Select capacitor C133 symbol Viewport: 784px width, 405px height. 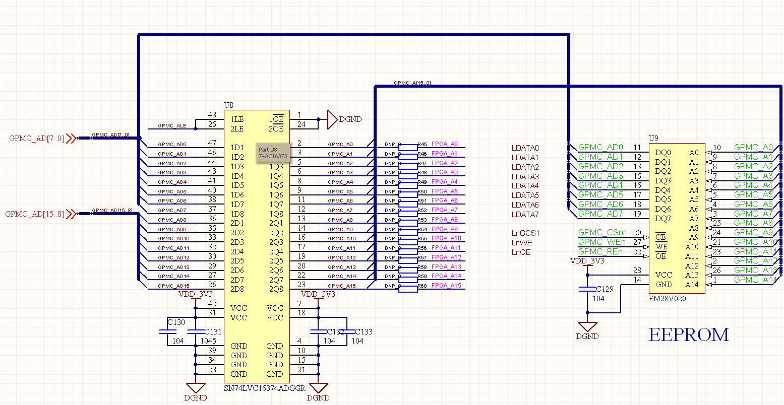click(x=346, y=331)
